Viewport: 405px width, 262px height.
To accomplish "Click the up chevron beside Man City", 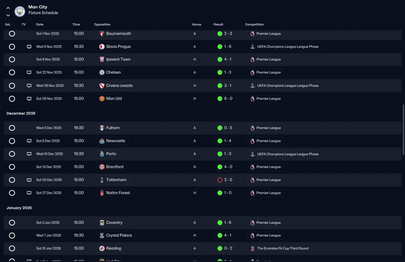I will tap(8, 8).
